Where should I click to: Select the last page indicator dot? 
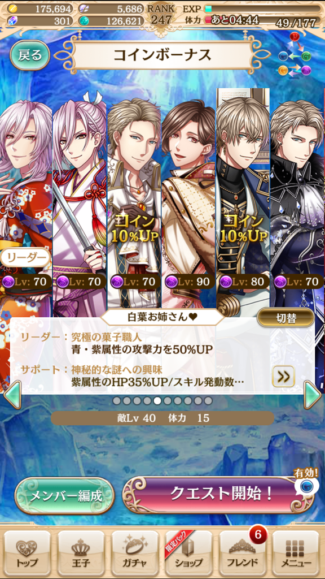208,401
